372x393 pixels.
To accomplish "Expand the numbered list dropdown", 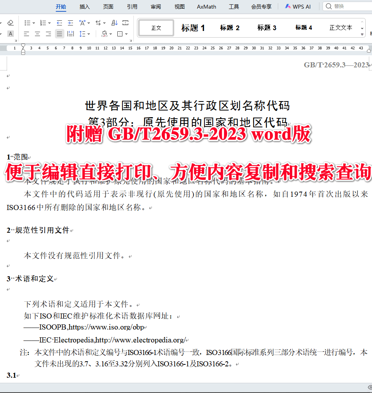I will 49,22.
